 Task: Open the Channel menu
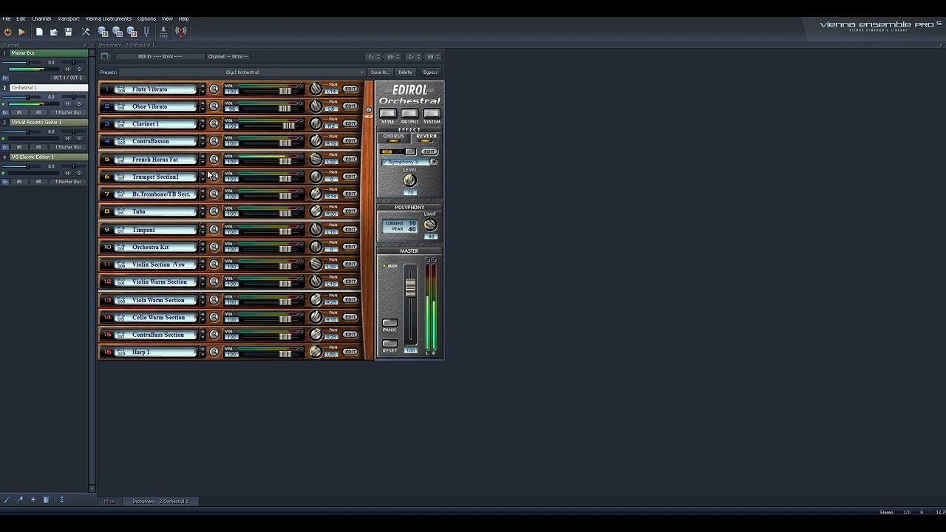[x=41, y=18]
